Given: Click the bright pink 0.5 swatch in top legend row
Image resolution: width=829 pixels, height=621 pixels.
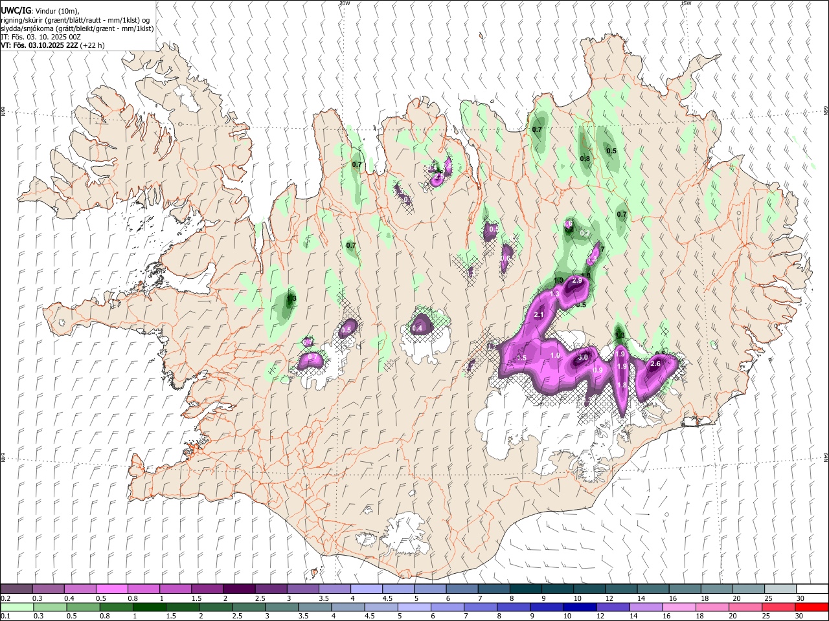Looking at the screenshot, I should tap(111, 589).
